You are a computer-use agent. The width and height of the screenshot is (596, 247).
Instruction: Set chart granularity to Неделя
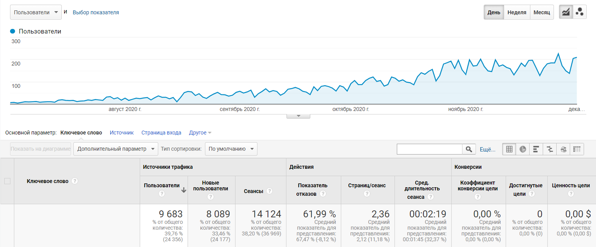[517, 12]
